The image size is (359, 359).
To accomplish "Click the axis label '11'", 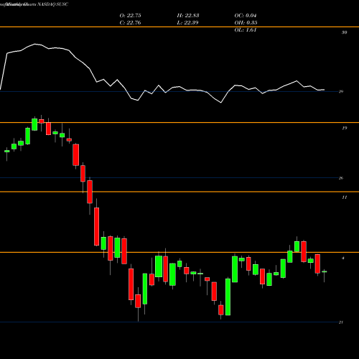I will pyautogui.click(x=344, y=197).
